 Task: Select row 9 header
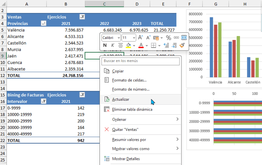tap(3, 56)
